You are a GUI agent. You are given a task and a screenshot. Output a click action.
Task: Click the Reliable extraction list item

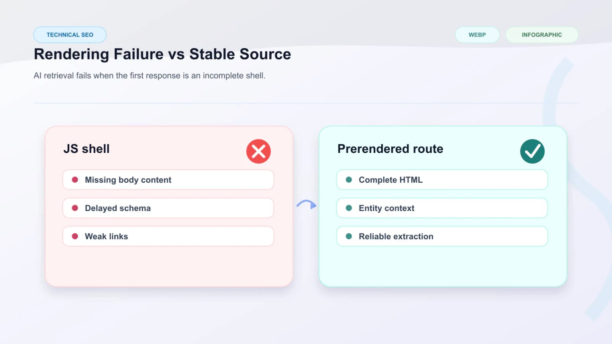tap(442, 236)
